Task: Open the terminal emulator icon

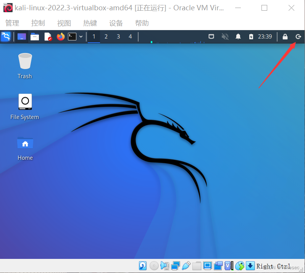Action: pos(72,37)
